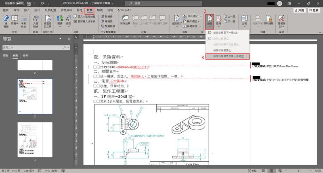Open the Show Markup (顯示標記) dropdown

pos(191,21)
